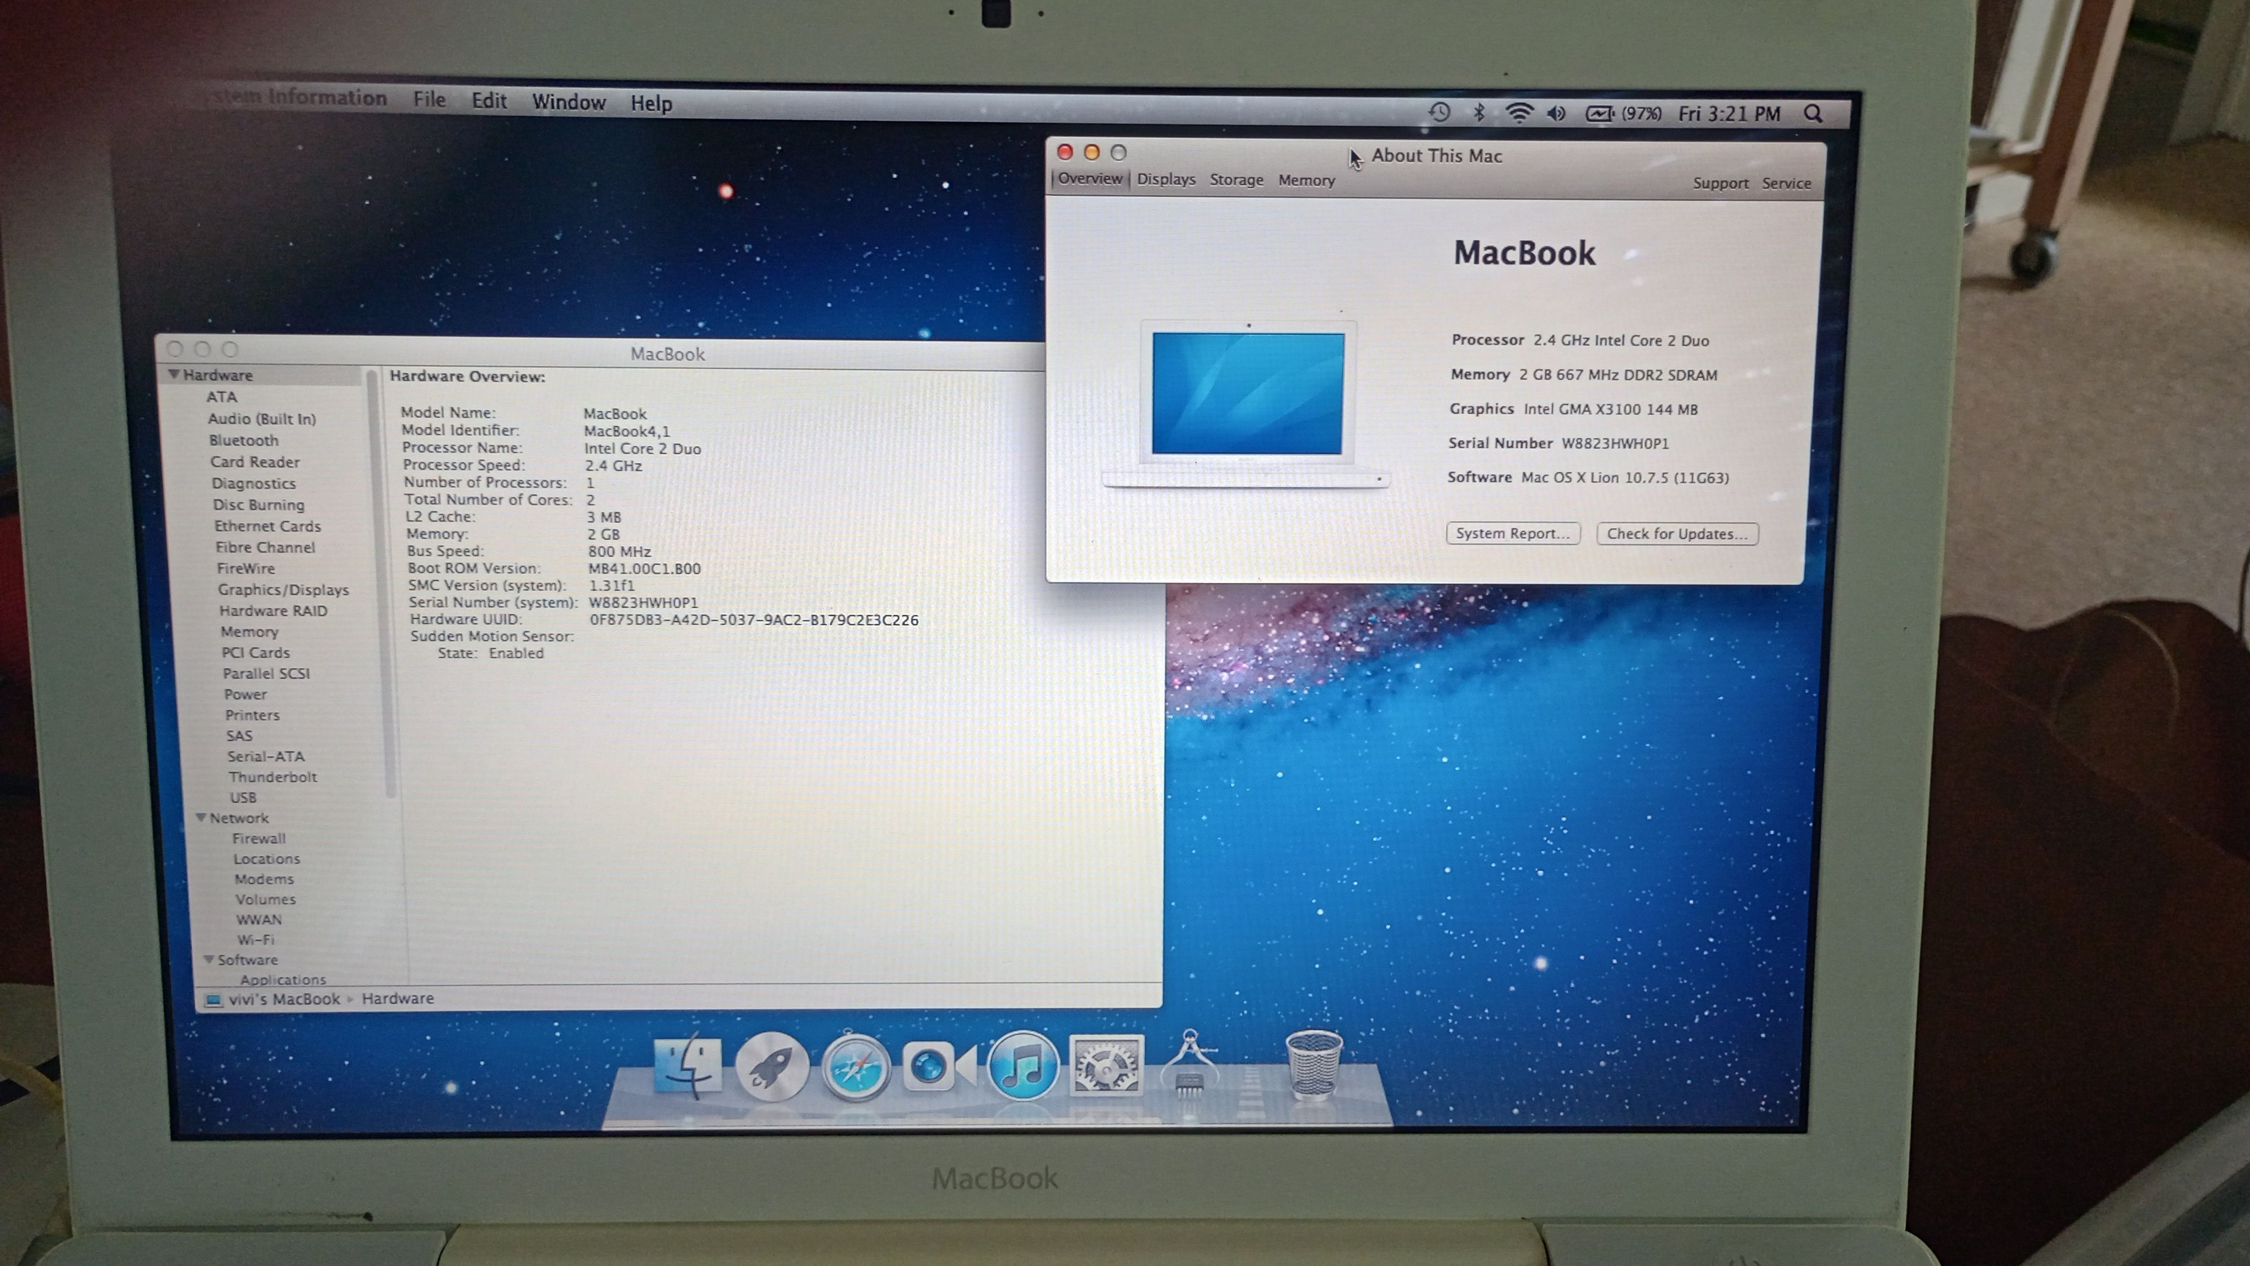
Task: Open System Preferences gear icon in Dock
Action: pyautogui.click(x=1106, y=1065)
